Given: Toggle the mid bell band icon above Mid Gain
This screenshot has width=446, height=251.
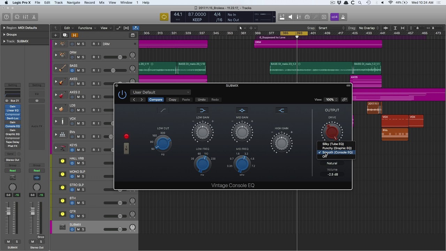Looking at the screenshot, I should coord(242,111).
